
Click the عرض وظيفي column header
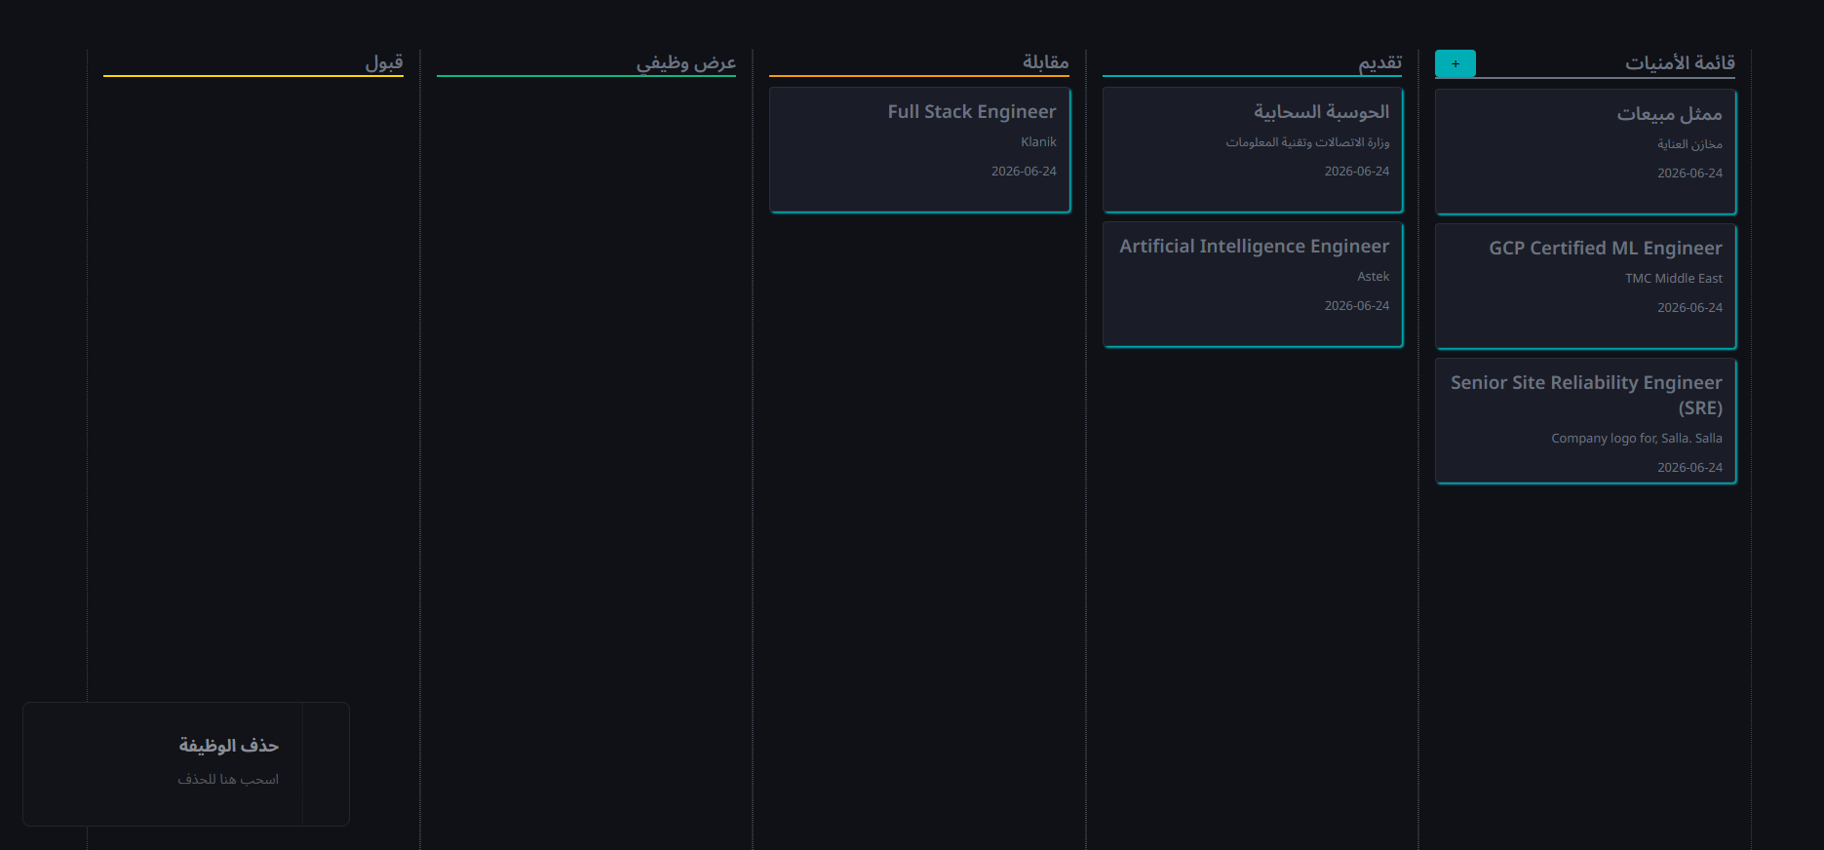tap(686, 62)
